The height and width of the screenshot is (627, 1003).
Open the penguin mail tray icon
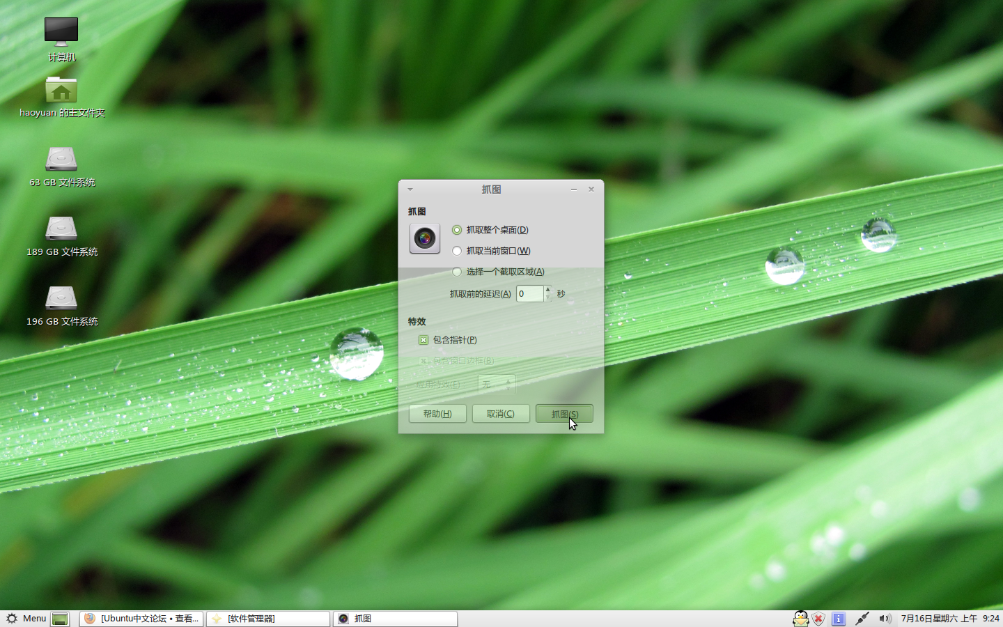[x=801, y=619]
